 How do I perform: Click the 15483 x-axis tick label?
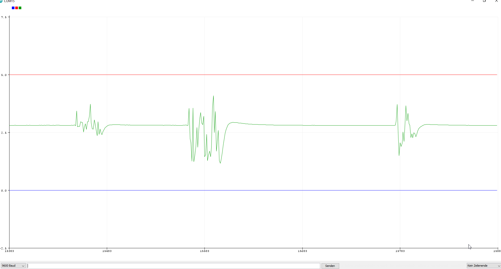[x=107, y=251]
